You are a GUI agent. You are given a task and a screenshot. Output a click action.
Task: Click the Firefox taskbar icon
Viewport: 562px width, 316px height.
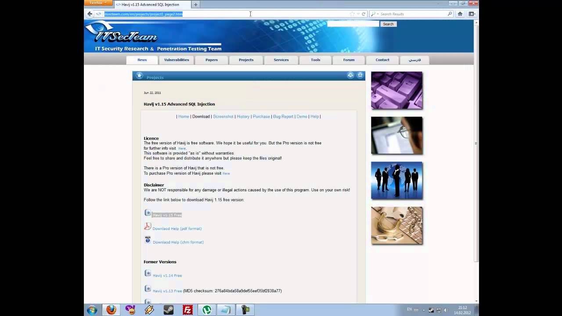pos(111,310)
